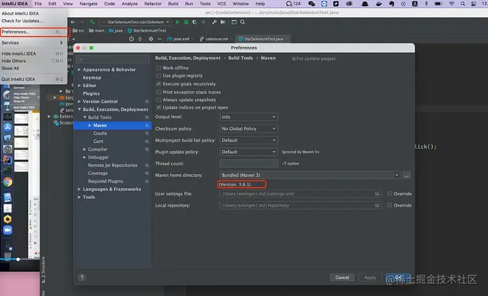Click folder icon in User settings file
Image resolution: width=488 pixels, height=296 pixels.
point(377,194)
